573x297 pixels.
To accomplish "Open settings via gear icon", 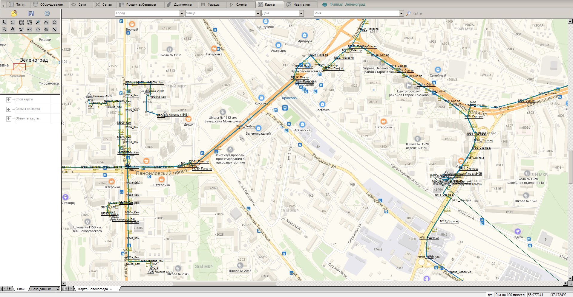I will 47,13.
